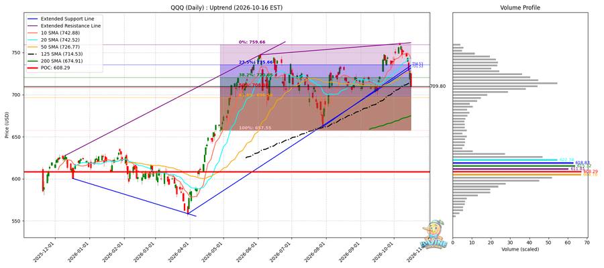Screen dimensions: 604x268
Task: Click the '10' volume axis tick
Action: [x=472, y=243]
